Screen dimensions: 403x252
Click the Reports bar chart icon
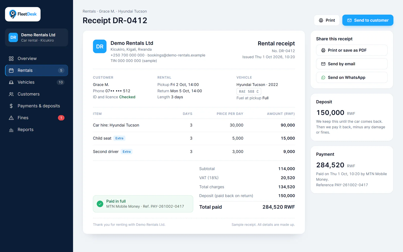pyautogui.click(x=11, y=130)
